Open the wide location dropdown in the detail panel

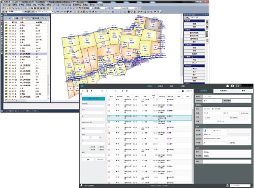pos(227,109)
